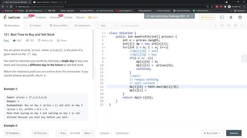Open the playground icon in header

coord(222,17)
